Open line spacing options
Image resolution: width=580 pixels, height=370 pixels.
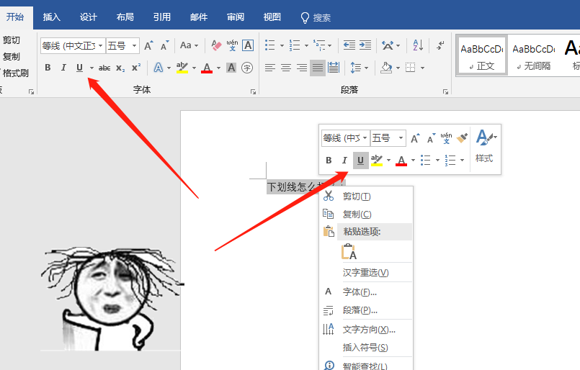(x=355, y=68)
